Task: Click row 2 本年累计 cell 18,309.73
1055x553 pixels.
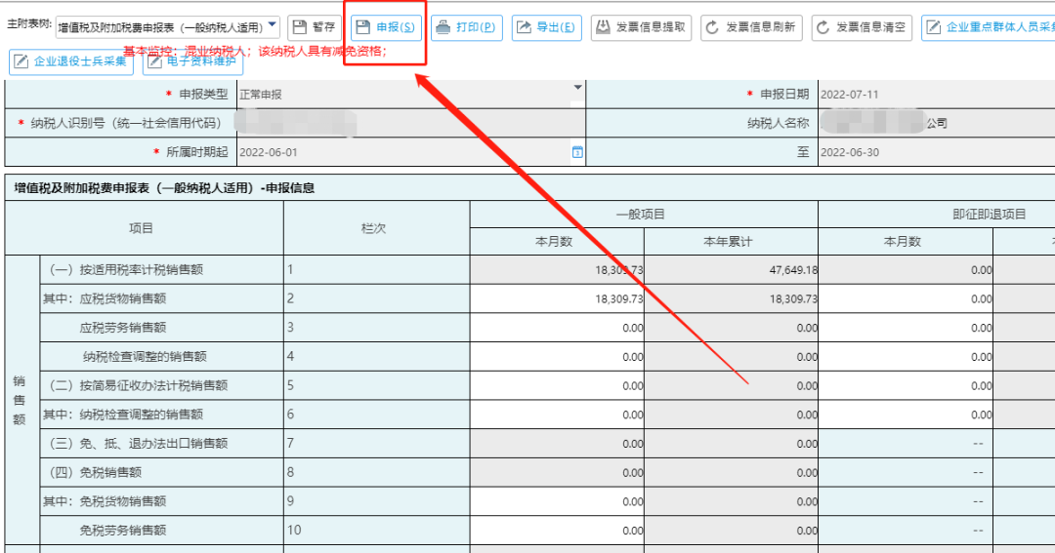Action: tap(732, 299)
